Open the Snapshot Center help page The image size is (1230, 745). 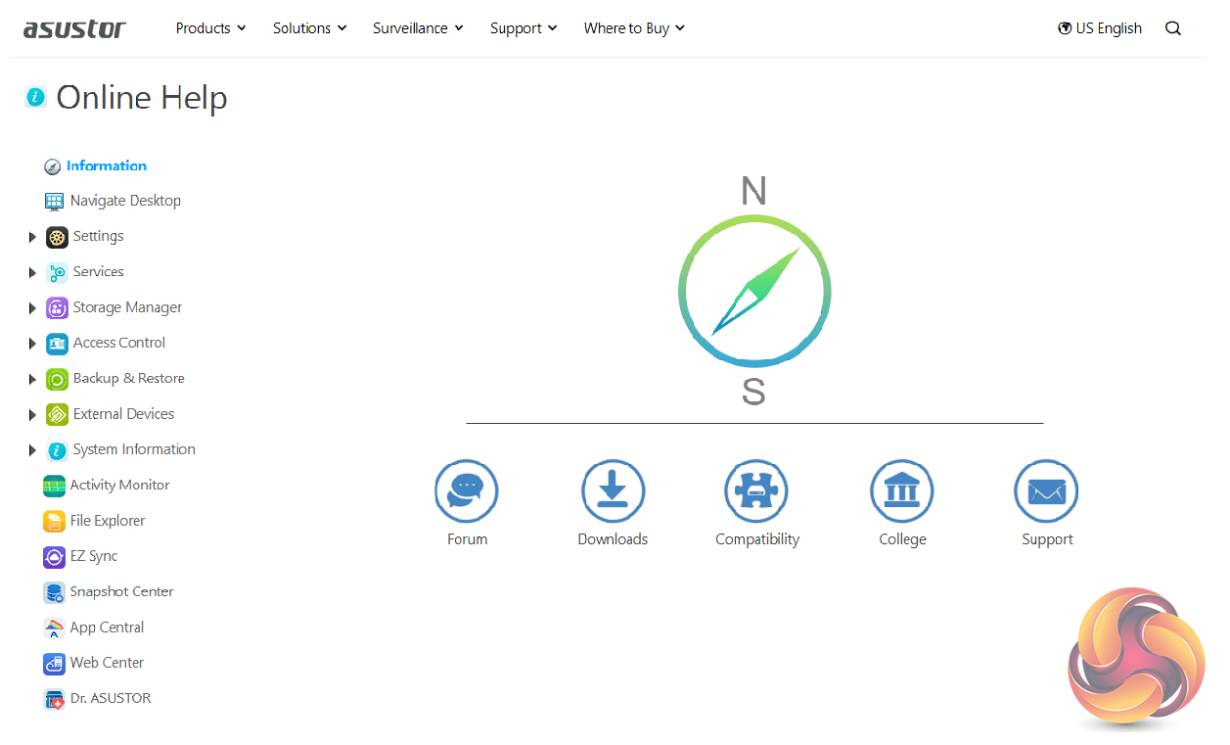(x=121, y=591)
